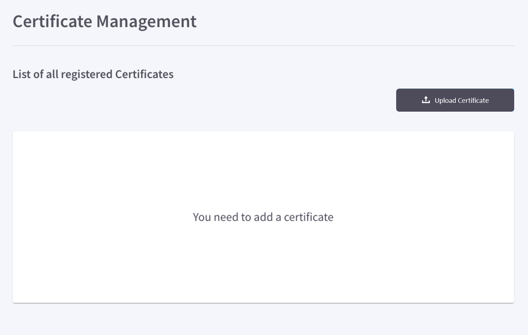Click the empty certificates list panel
The width and height of the screenshot is (528, 335).
[263, 217]
